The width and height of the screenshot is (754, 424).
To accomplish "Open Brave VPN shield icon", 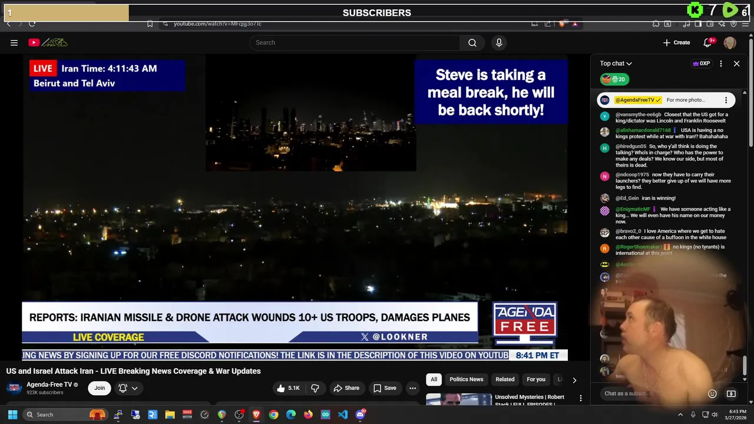I will (x=733, y=24).
